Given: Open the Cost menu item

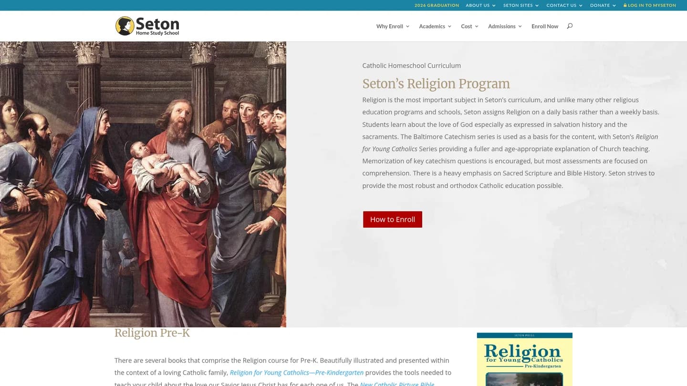Looking at the screenshot, I should [467, 26].
